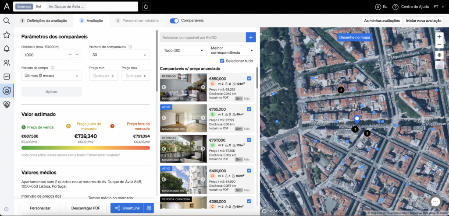This screenshot has height=216, width=449.
Task: Select the Ref search mode
Action: (39, 7)
